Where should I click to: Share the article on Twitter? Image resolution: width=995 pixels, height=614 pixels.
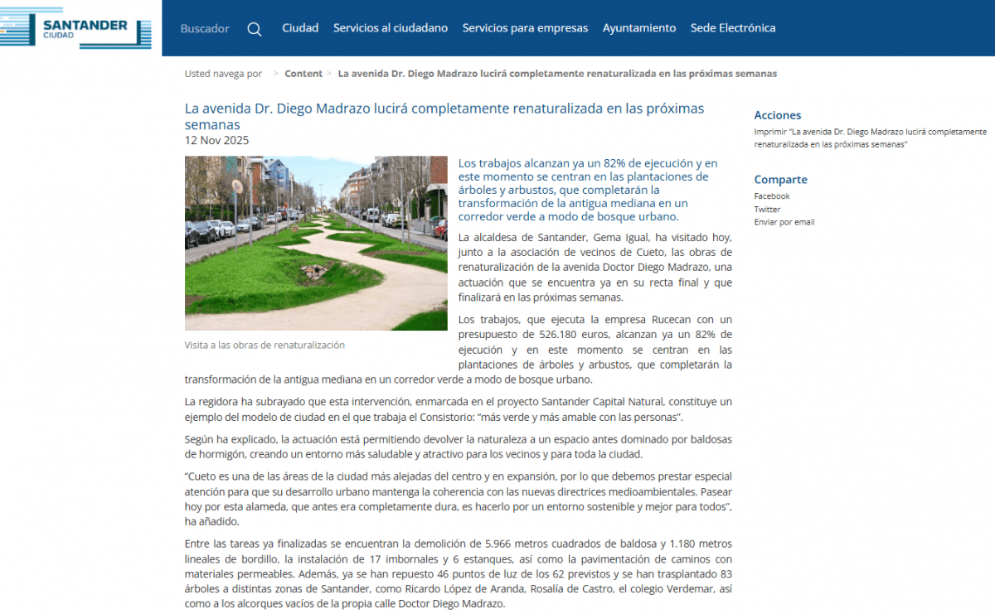pyautogui.click(x=767, y=210)
